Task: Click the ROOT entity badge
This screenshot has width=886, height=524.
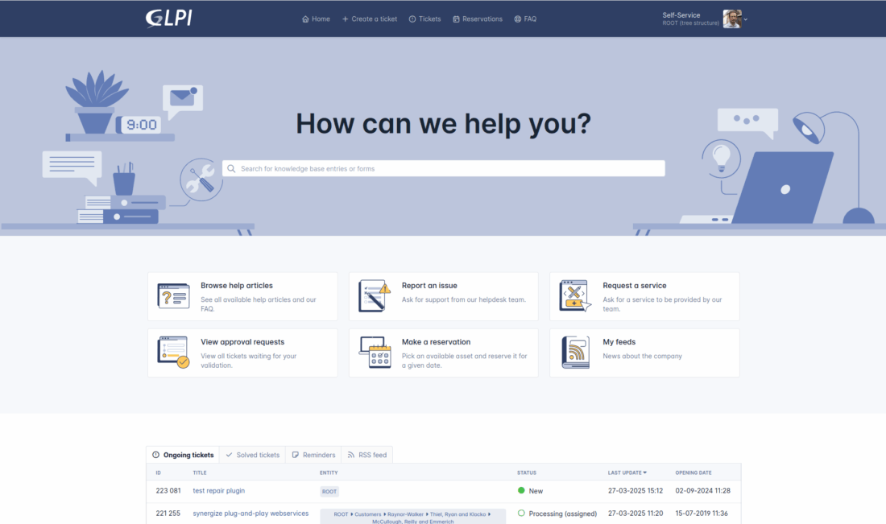Action: 329,492
